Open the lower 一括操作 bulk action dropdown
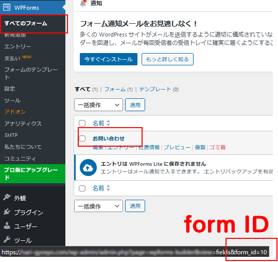 point(98,206)
